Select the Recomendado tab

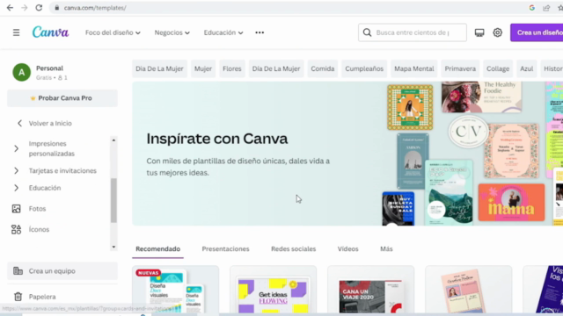[x=158, y=249]
